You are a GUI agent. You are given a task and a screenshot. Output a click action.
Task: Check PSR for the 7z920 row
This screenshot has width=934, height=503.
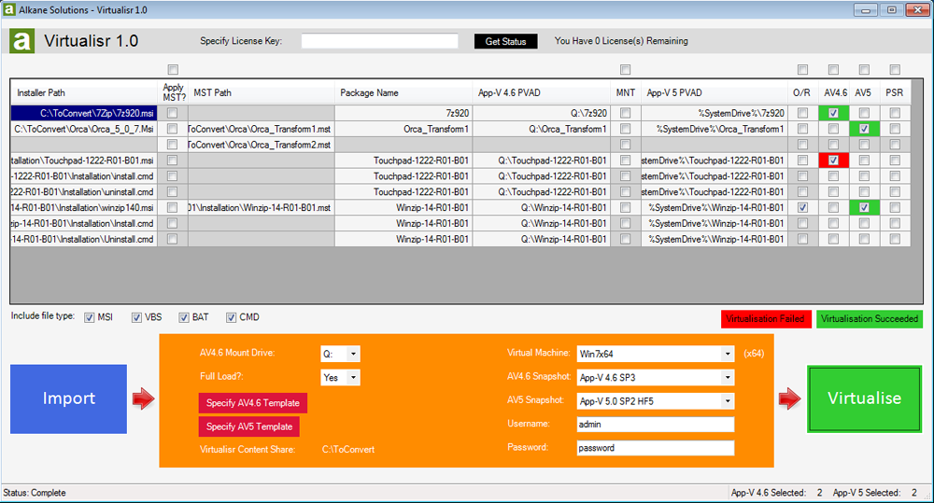(x=895, y=113)
